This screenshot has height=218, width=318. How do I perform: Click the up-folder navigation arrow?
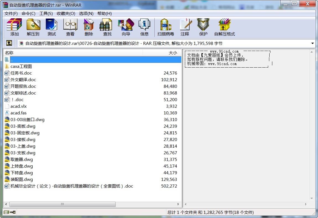coord(9,43)
